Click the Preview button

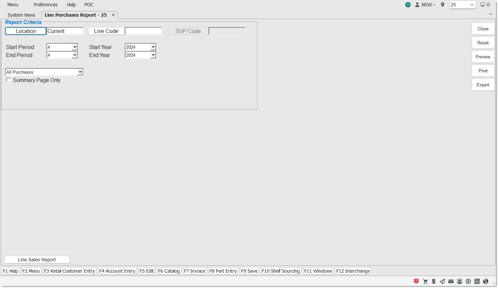[x=483, y=57]
